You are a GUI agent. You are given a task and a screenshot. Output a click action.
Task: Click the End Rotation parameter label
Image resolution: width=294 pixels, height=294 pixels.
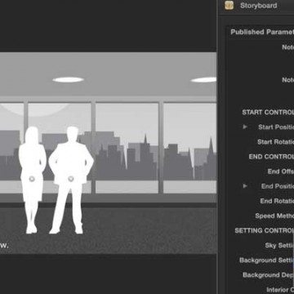pos(277,201)
